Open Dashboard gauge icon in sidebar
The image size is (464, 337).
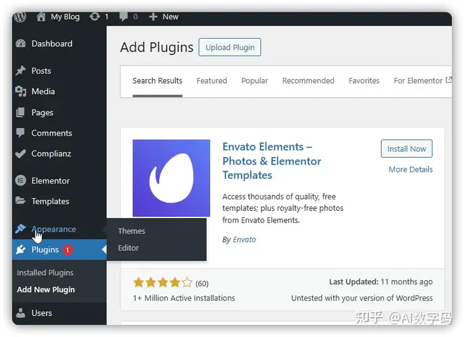[x=21, y=44]
